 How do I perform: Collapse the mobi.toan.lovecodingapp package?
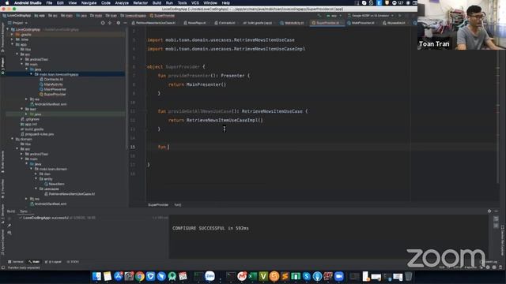[32, 74]
